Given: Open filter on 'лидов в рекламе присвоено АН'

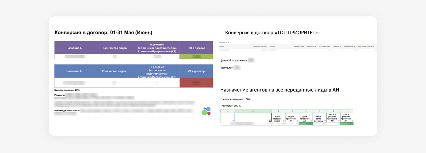Looking at the screenshot, I should coord(339,121).
